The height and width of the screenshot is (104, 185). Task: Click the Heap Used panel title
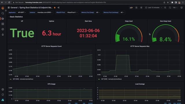coord(129,21)
